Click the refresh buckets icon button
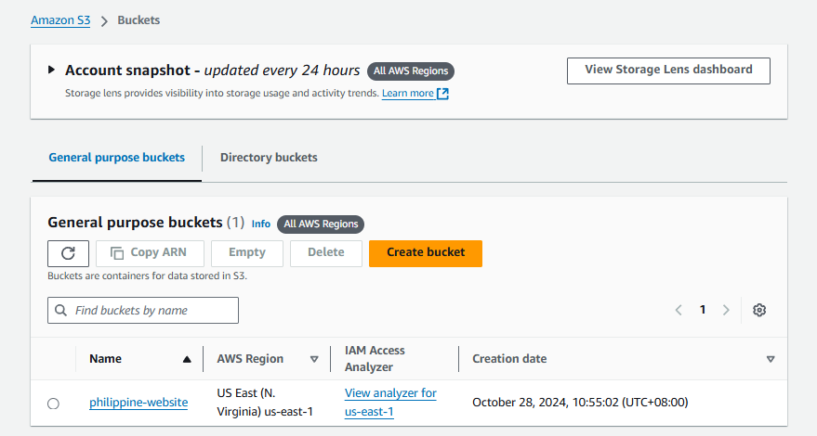817x436 pixels. [68, 253]
